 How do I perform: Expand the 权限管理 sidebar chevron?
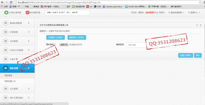coord(29,32)
